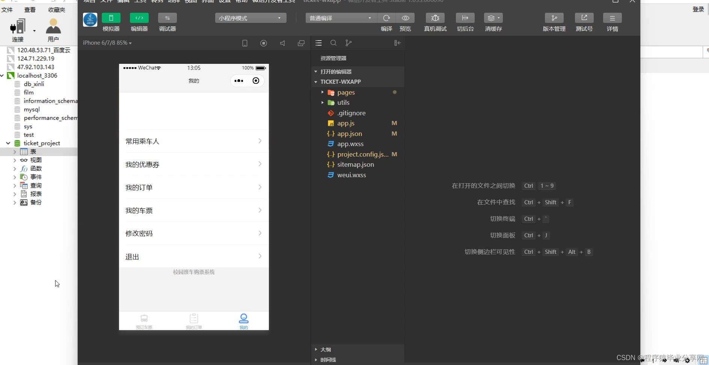Click the capsule close target icon in simulator
This screenshot has width=709, height=365.
pyautogui.click(x=256, y=81)
